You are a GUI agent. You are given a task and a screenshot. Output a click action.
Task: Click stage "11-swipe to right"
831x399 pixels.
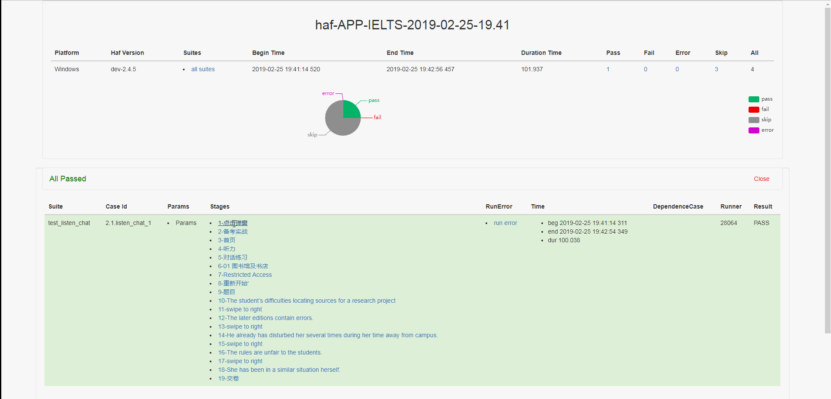coord(240,309)
